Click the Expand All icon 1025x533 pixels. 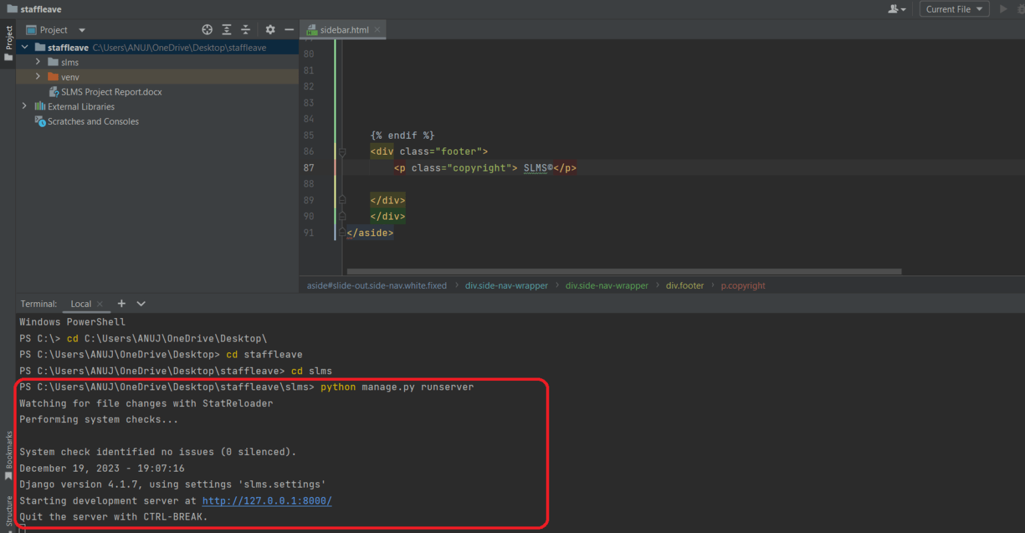tap(226, 29)
